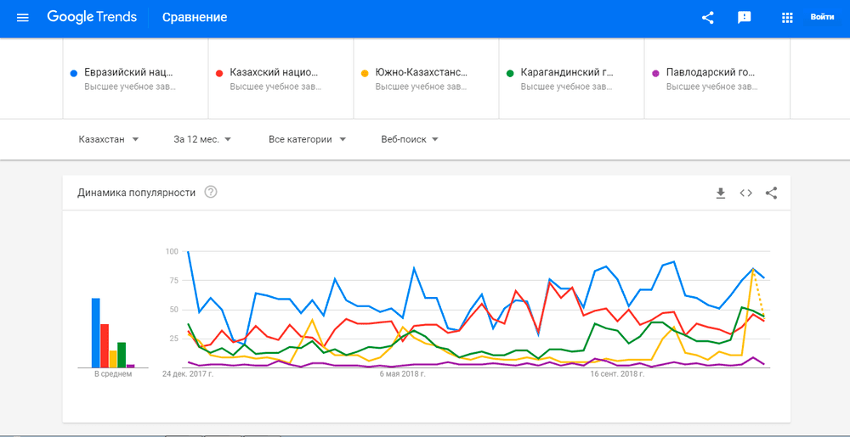Click the Сравнение header title
Image resolution: width=850 pixels, height=437 pixels.
[x=195, y=18]
